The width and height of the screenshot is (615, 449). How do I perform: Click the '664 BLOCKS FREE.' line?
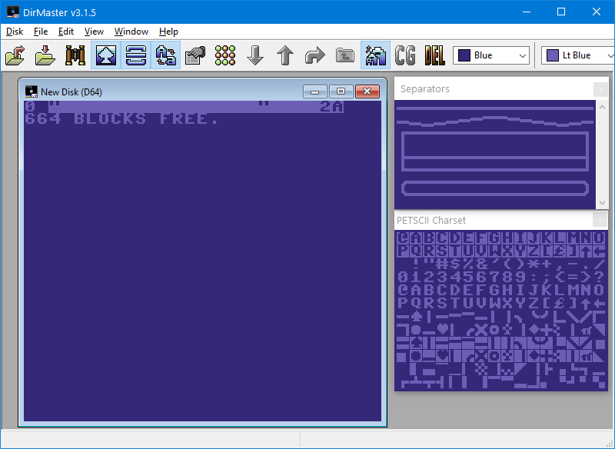[x=121, y=119]
